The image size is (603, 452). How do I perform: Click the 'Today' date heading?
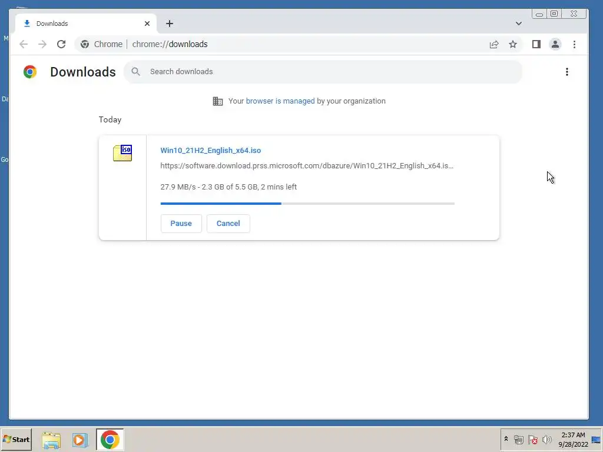click(110, 119)
